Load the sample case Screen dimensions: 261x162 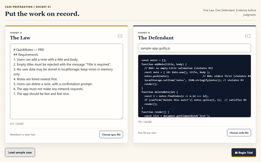(x=20, y=152)
